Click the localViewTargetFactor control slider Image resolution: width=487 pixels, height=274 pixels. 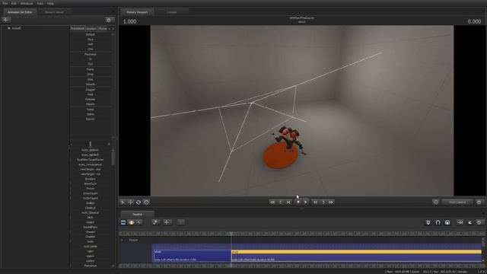[91, 160]
